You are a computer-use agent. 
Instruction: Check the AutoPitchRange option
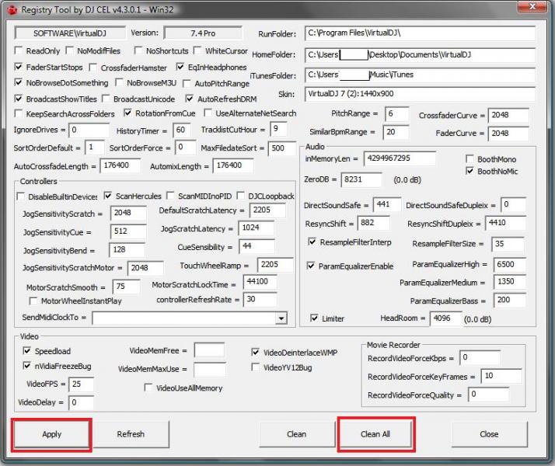point(187,83)
